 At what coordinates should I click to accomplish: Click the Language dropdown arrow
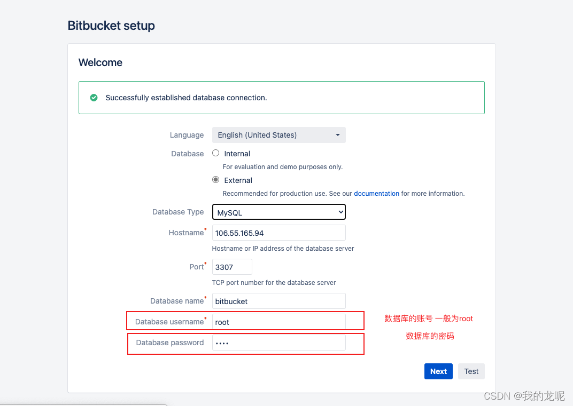point(338,135)
